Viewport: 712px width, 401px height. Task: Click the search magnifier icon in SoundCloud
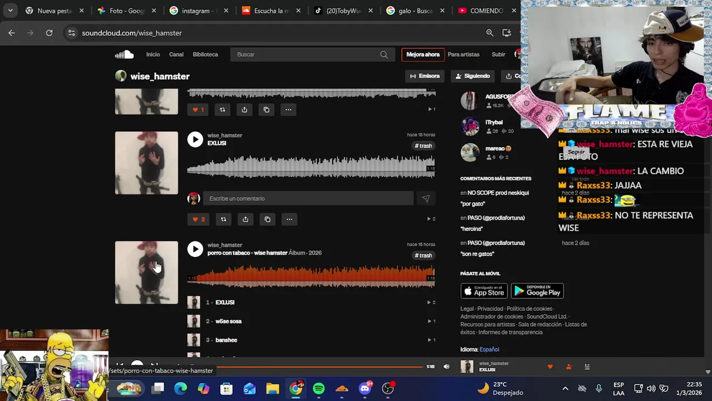tap(384, 55)
